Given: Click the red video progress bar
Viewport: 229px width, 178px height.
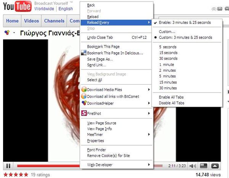Looking at the screenshot, I should click(48, 166).
